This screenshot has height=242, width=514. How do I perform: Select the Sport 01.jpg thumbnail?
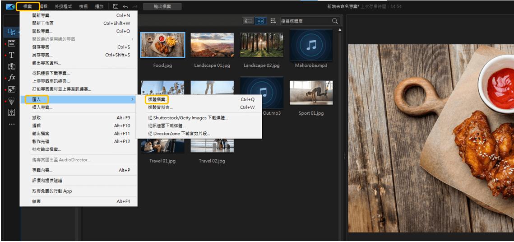point(311,93)
